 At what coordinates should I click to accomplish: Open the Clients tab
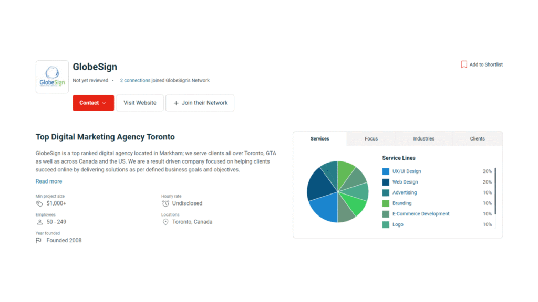tap(477, 139)
